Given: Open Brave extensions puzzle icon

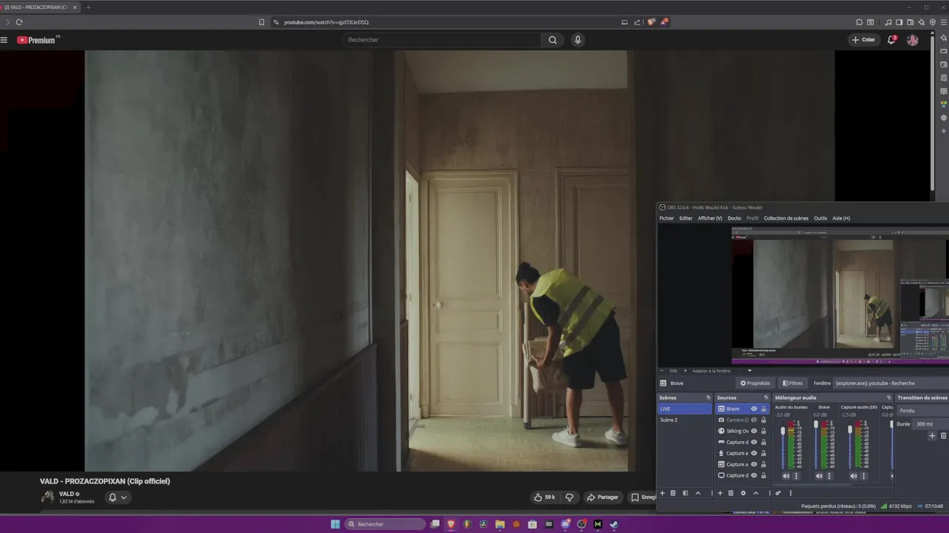Looking at the screenshot, I should coord(859,22).
